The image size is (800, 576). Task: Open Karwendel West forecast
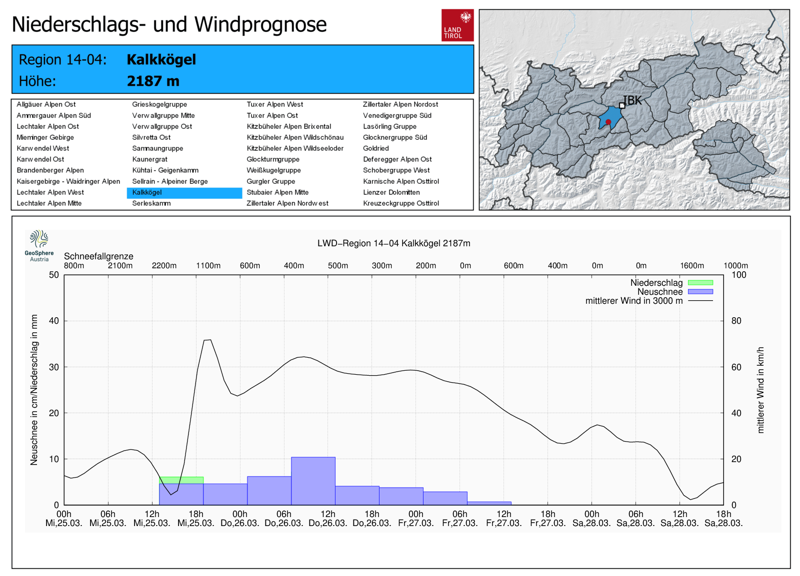(43, 148)
